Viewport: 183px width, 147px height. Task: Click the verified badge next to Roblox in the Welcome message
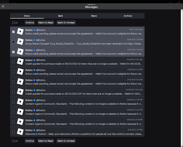[x=34, y=130]
